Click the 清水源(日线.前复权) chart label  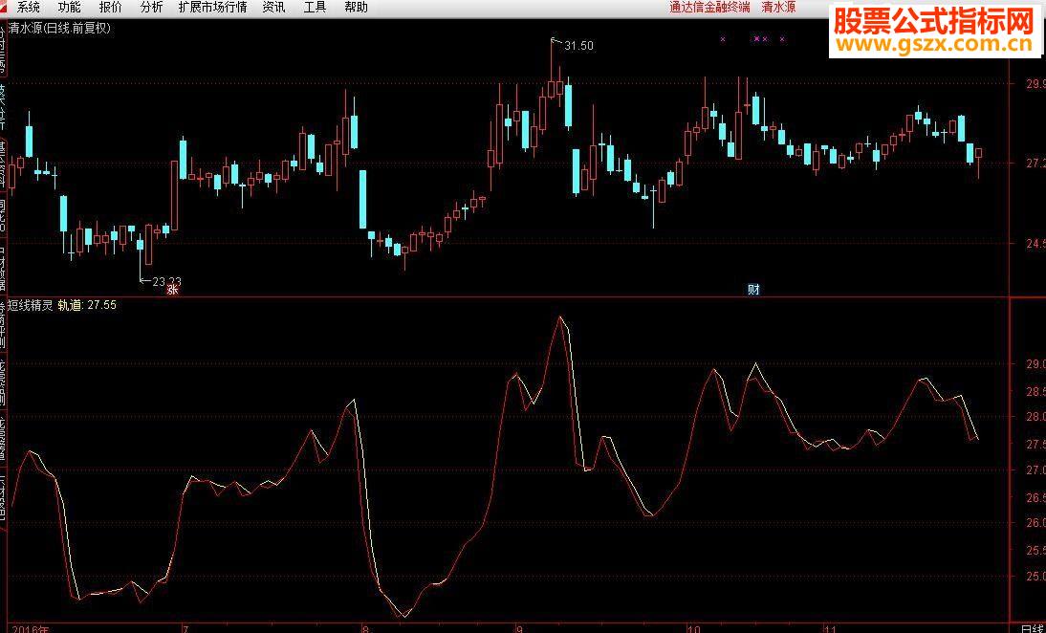(x=59, y=28)
